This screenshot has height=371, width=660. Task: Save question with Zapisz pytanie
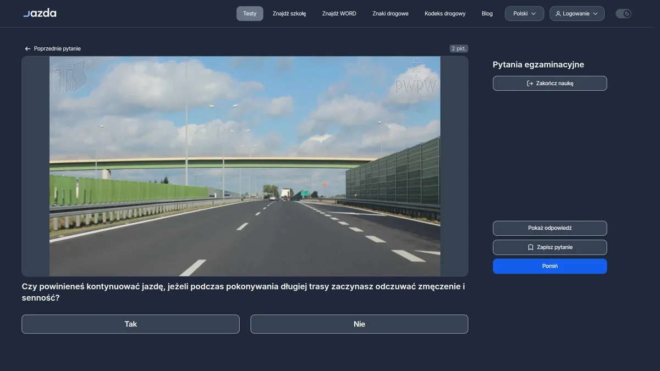[x=550, y=247]
